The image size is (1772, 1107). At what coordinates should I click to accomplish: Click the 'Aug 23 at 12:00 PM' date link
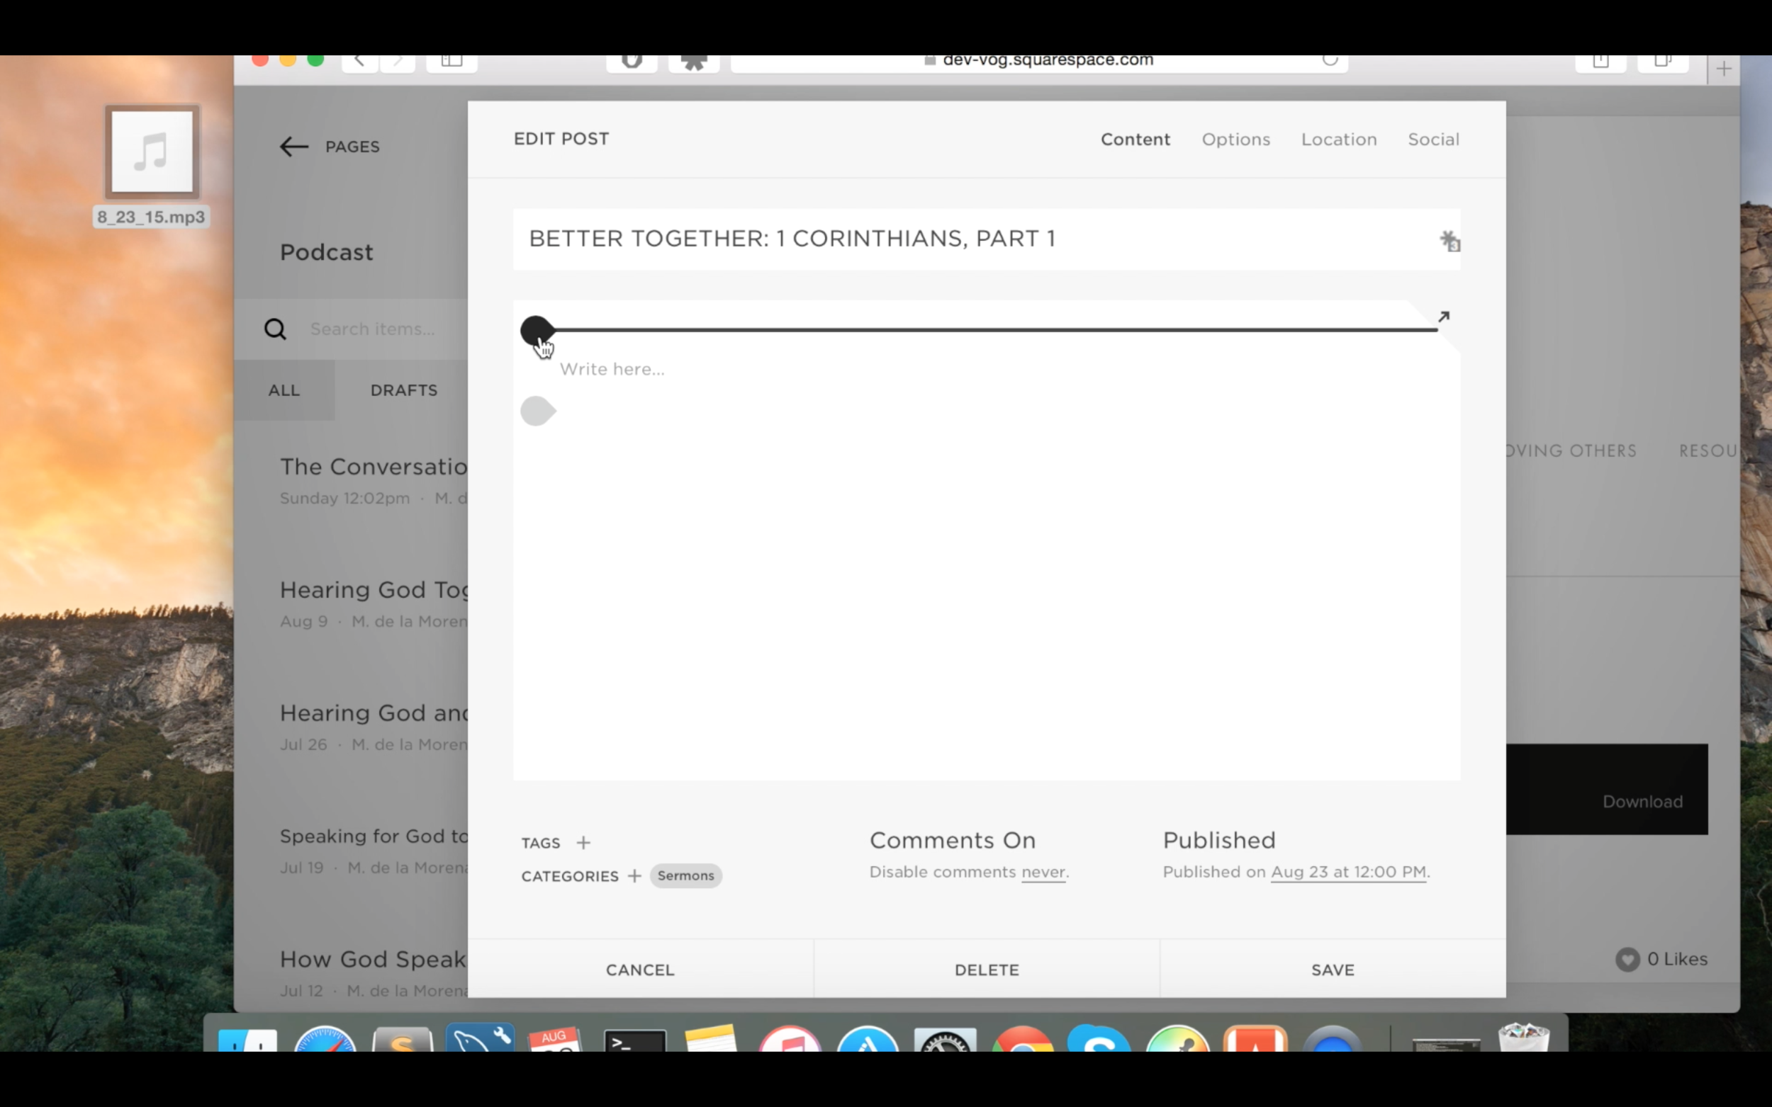(x=1349, y=872)
